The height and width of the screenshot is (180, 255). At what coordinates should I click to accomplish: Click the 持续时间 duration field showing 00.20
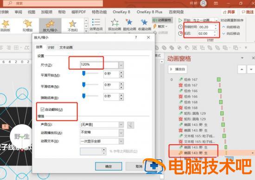[206, 27]
